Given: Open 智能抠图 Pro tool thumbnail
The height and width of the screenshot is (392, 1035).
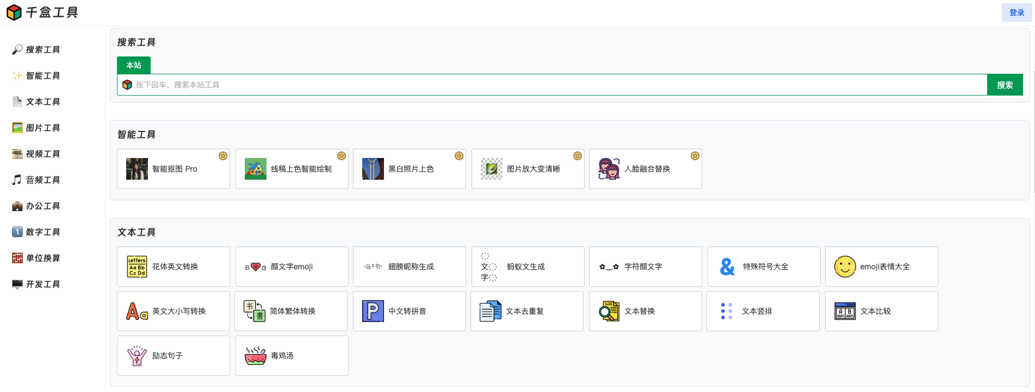Looking at the screenshot, I should click(x=137, y=169).
